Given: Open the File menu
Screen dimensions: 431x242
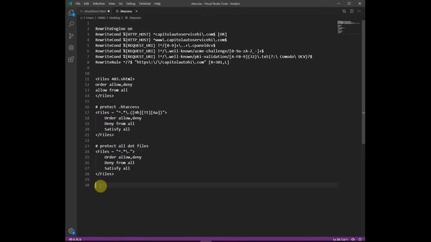Looking at the screenshot, I should pyautogui.click(x=78, y=3).
